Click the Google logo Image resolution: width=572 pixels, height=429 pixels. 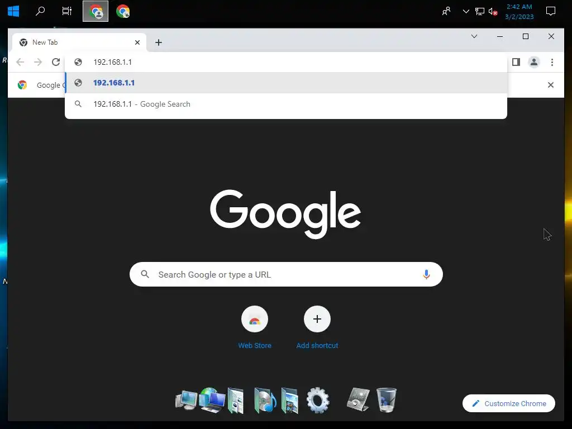click(285, 214)
